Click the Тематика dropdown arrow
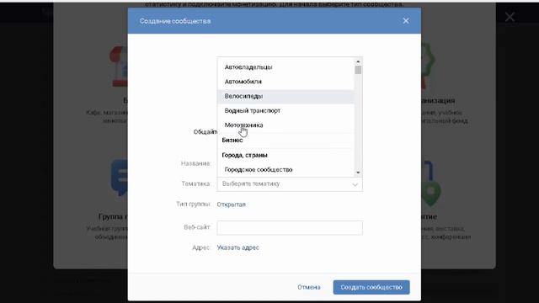 [x=355, y=184]
